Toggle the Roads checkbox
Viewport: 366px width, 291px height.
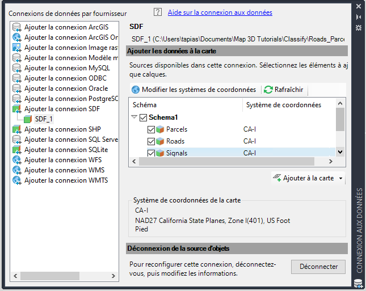point(151,141)
